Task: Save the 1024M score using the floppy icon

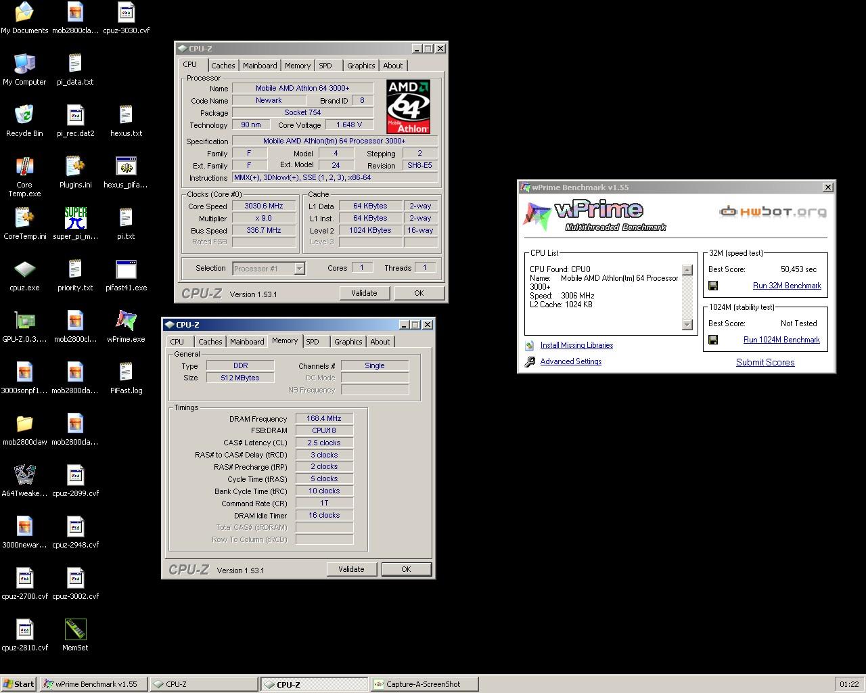Action: 713,340
